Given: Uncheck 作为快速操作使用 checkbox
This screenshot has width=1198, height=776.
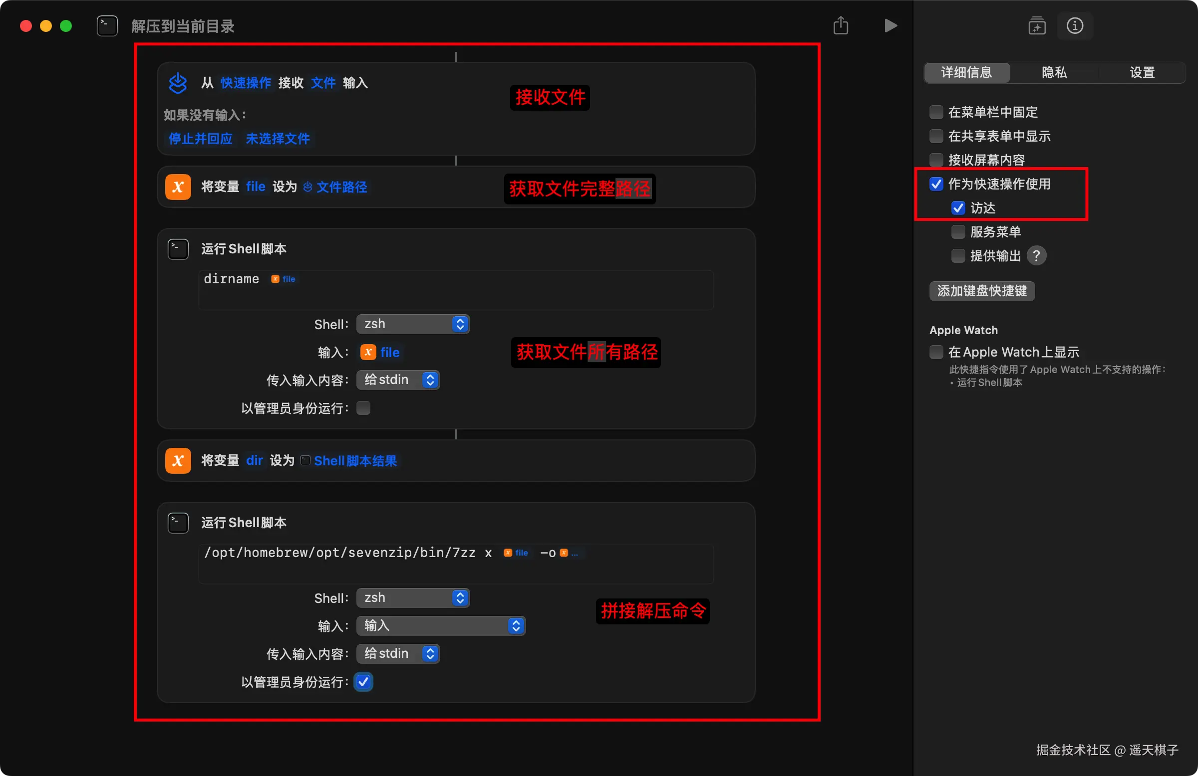Looking at the screenshot, I should click(x=936, y=184).
